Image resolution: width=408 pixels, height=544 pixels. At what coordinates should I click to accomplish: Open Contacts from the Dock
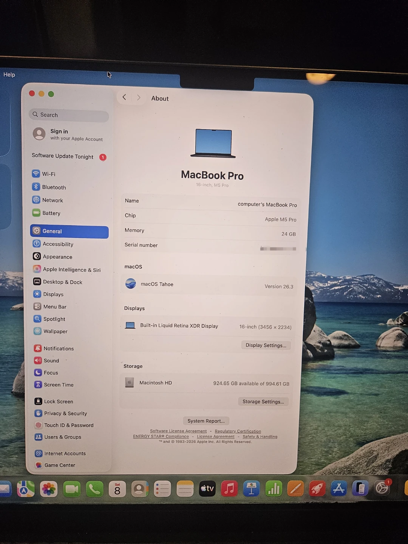[x=140, y=489]
